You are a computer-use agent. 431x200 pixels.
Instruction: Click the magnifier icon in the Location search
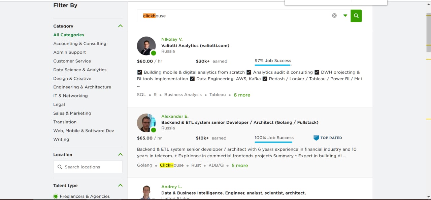click(60, 167)
